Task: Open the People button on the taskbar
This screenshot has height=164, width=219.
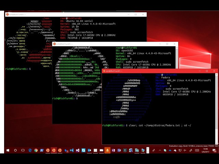Action: (154, 150)
